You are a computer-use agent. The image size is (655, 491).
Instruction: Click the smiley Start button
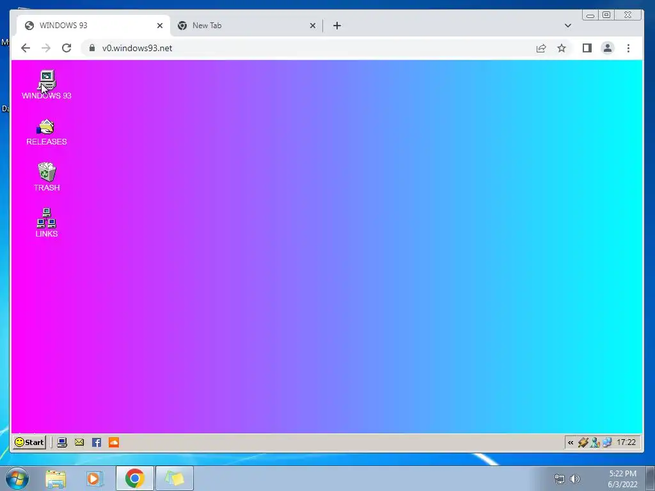point(29,442)
